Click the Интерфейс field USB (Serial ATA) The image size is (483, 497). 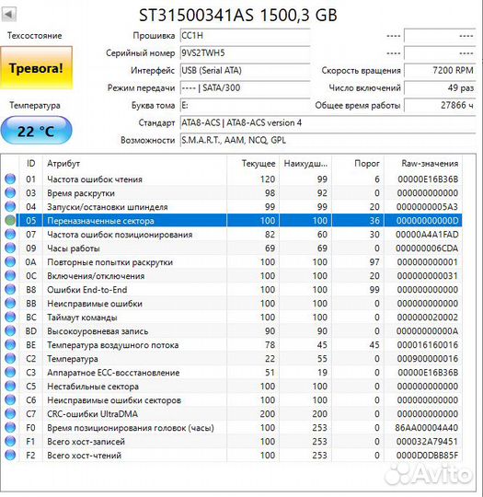(x=245, y=70)
